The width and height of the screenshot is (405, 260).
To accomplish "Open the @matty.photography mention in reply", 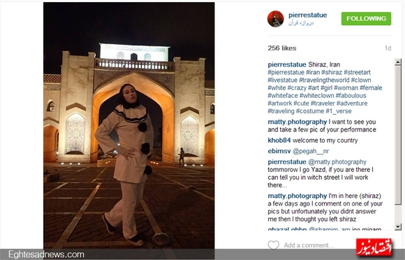I will (337, 162).
